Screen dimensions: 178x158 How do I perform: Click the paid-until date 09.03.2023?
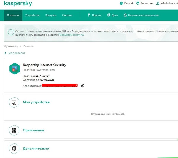47,80
